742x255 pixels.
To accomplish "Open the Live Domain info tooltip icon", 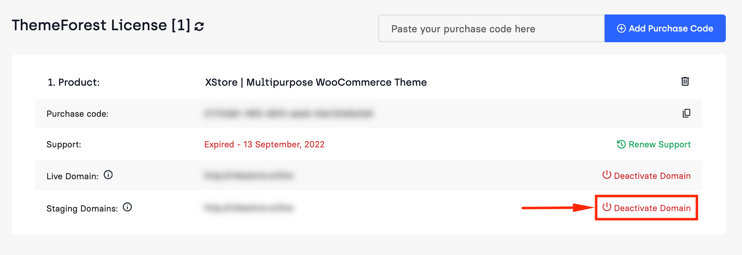I will (108, 175).
